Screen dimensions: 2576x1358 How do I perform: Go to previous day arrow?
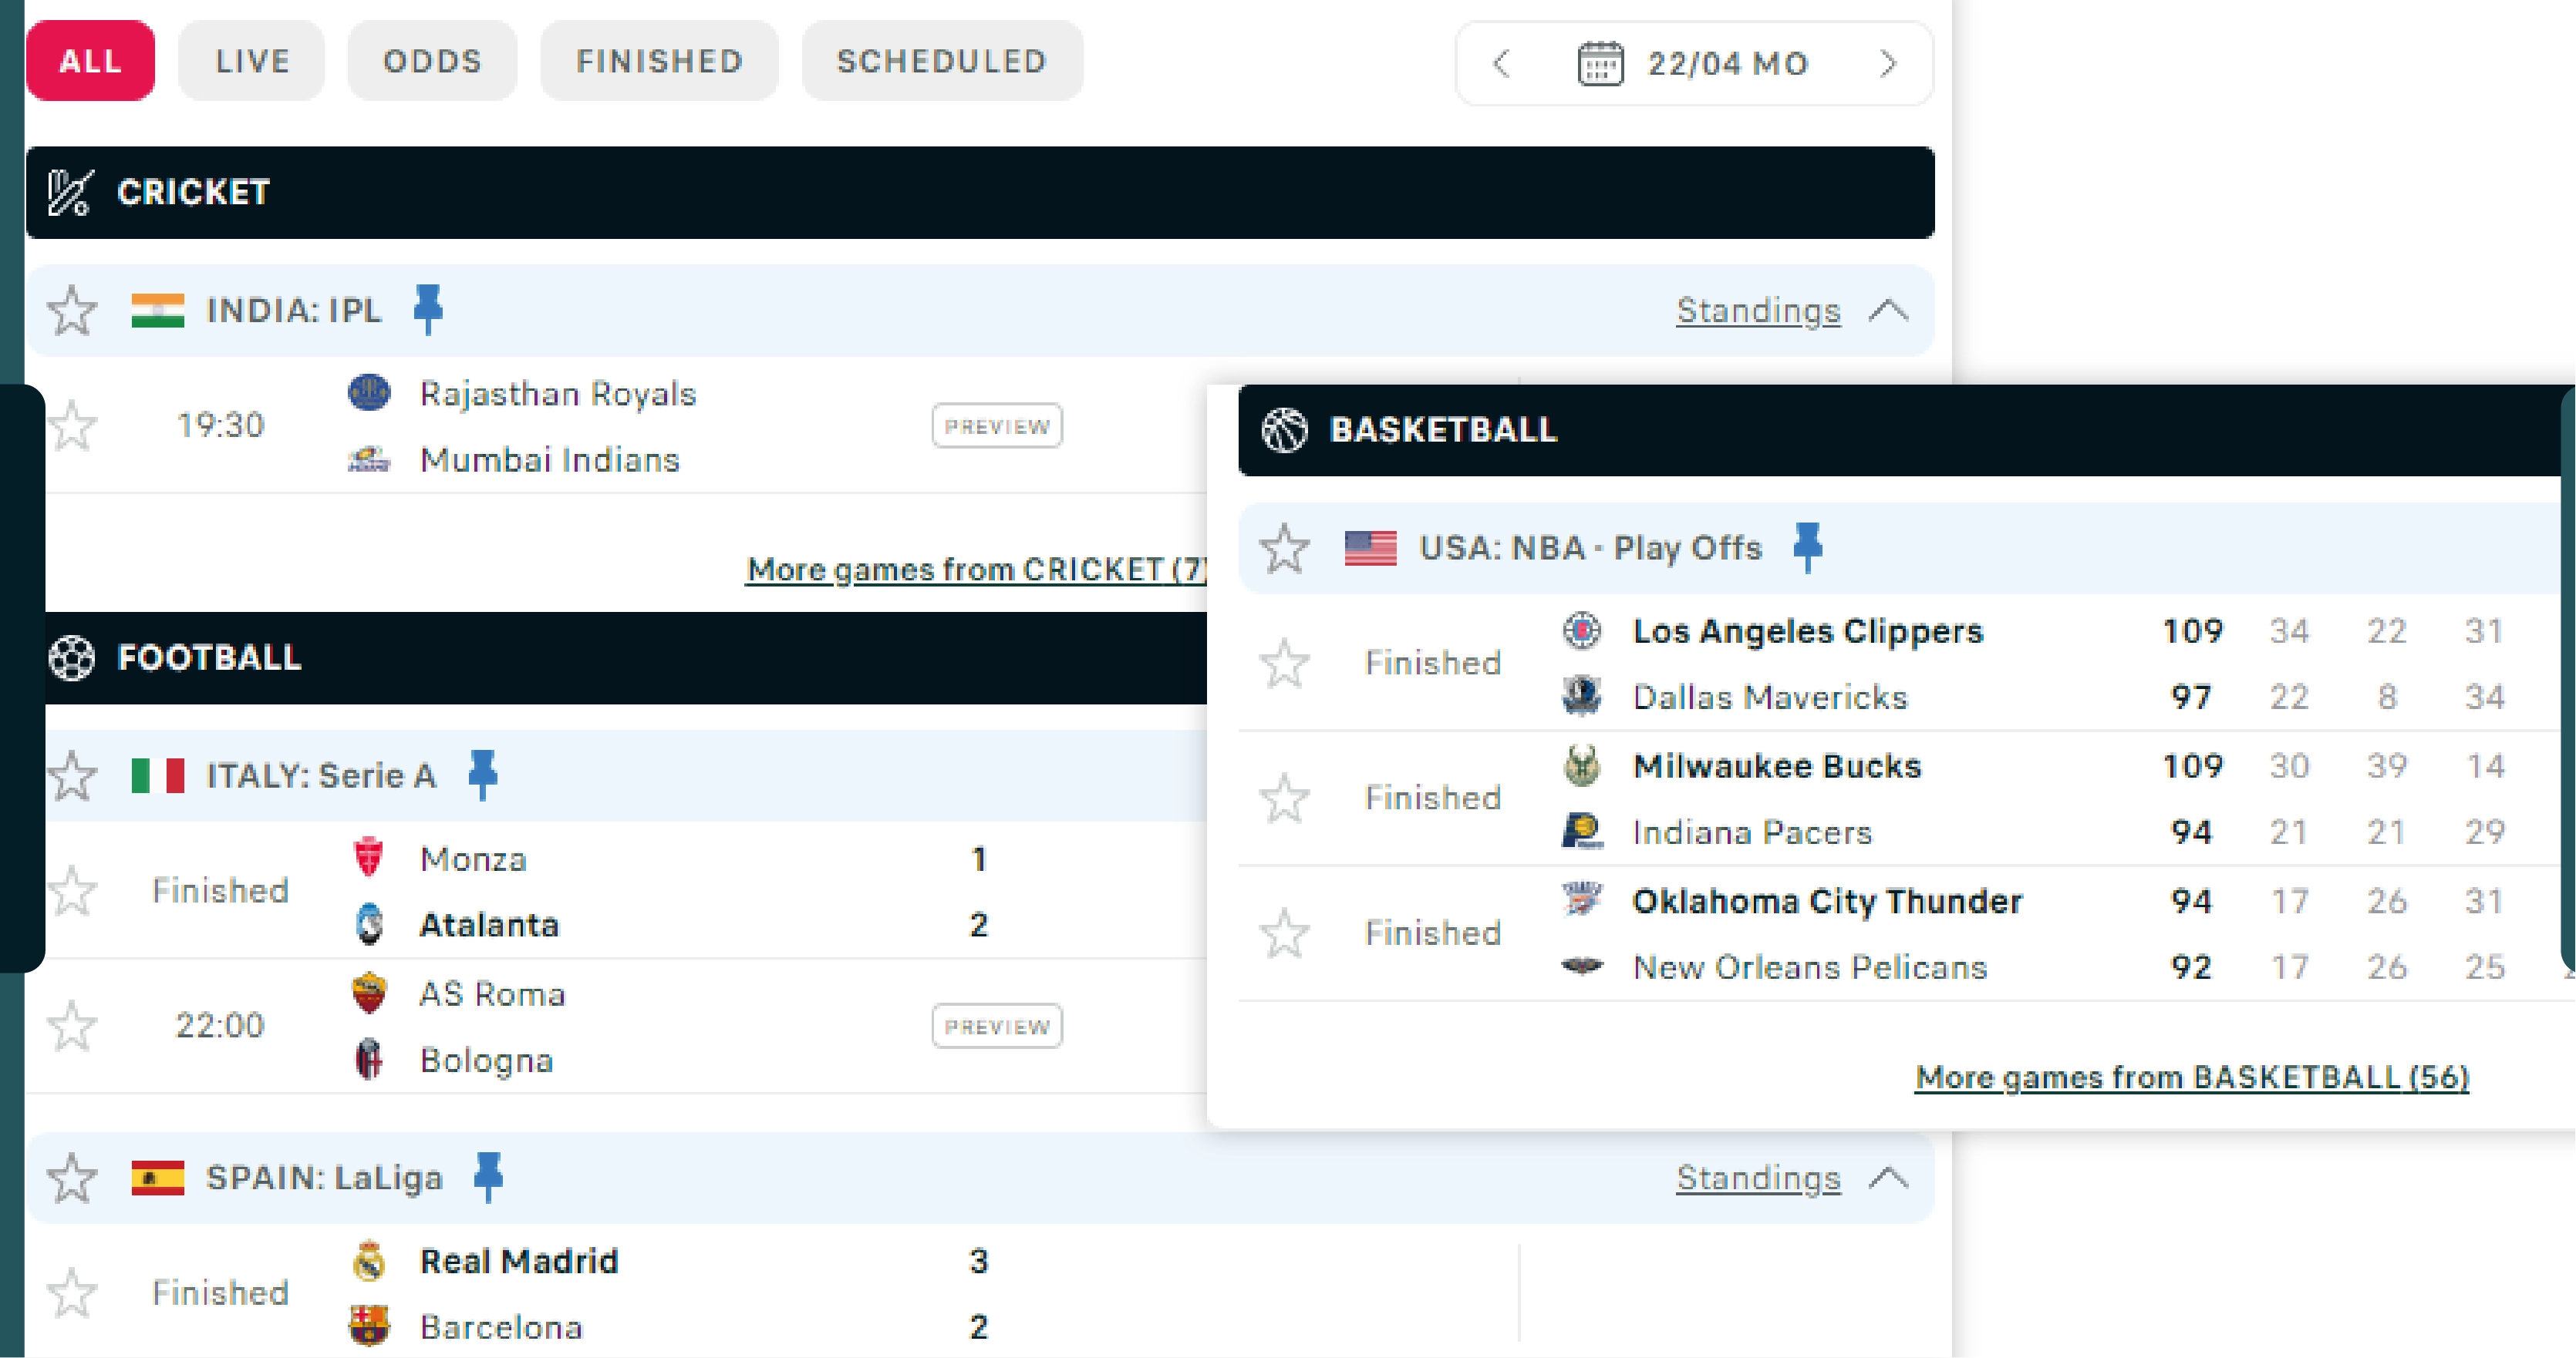[x=1501, y=64]
